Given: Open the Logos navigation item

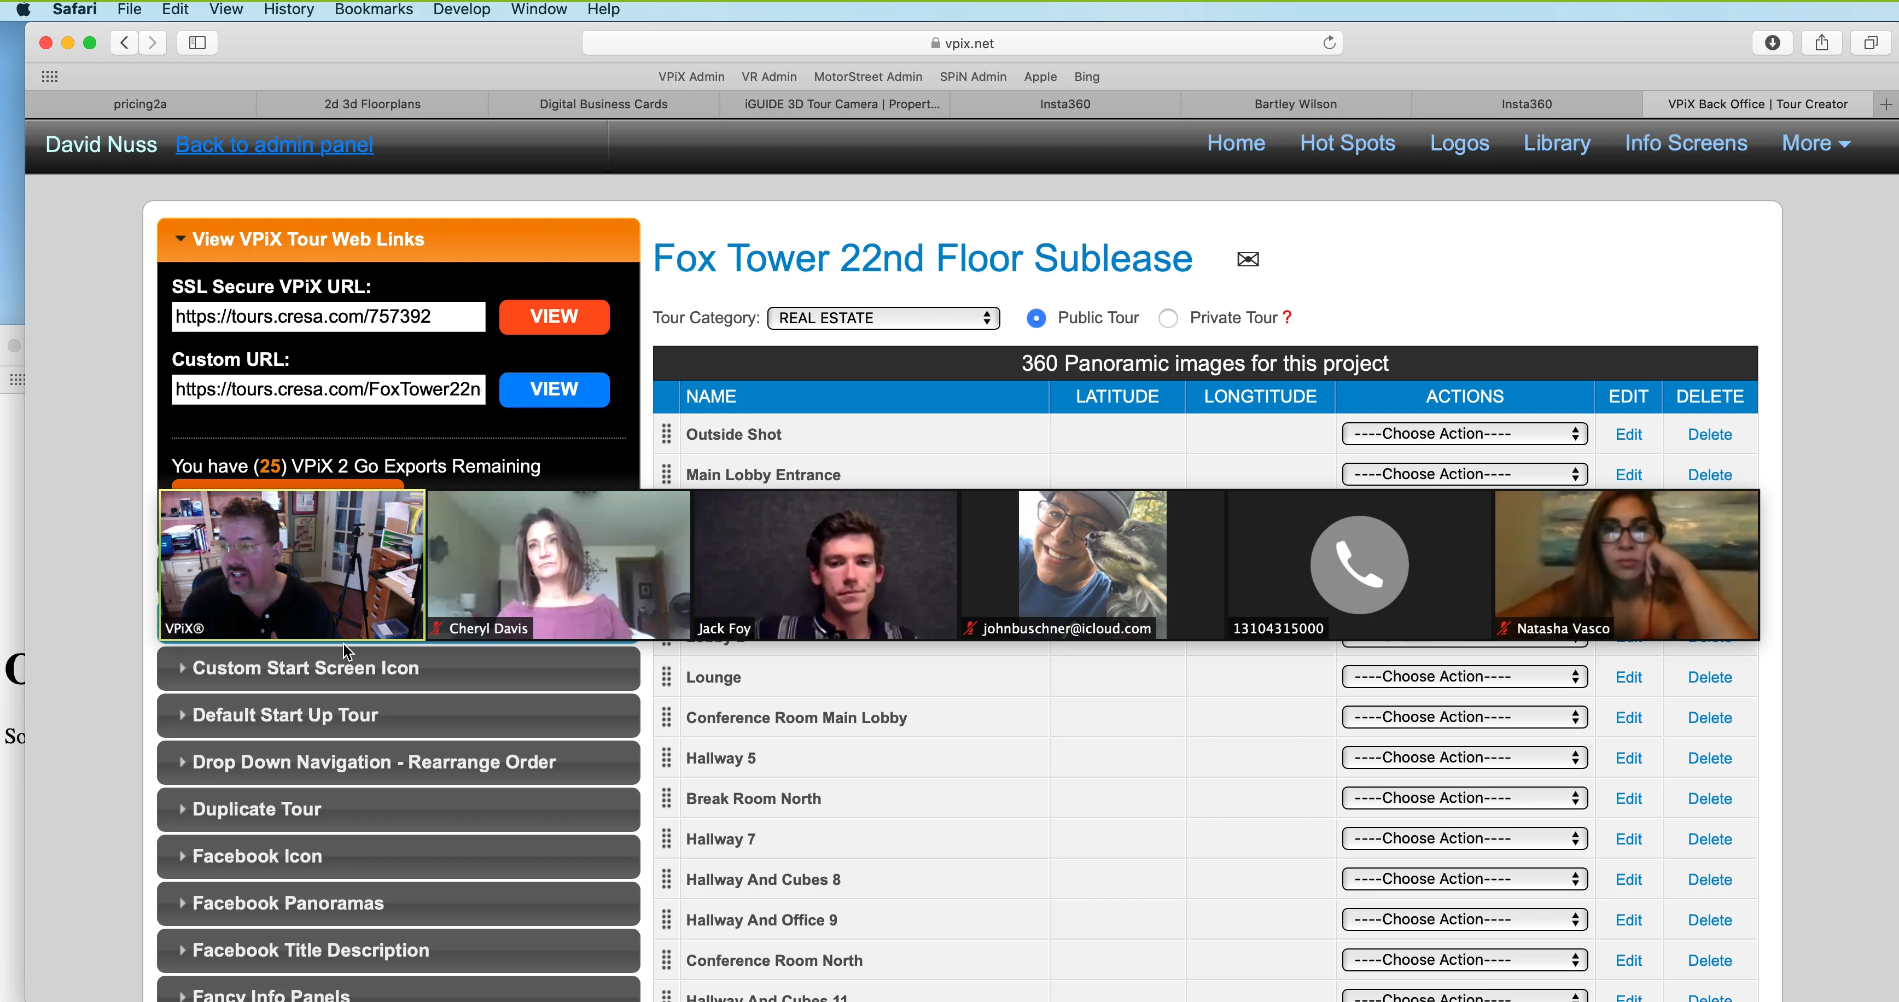Looking at the screenshot, I should (x=1459, y=144).
